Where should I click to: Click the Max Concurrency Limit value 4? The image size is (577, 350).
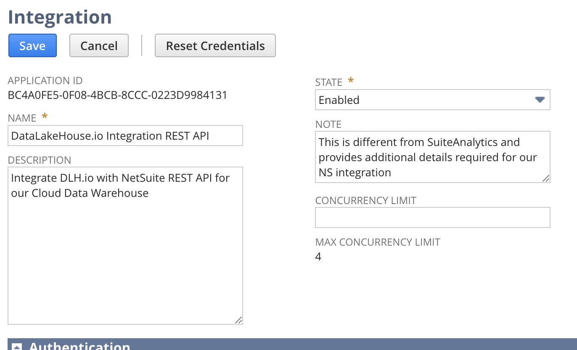point(318,257)
